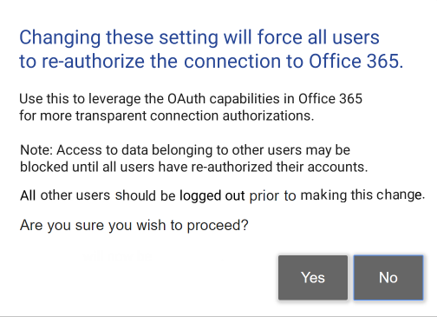Viewport: 437px width, 317px height.
Task: Click the "Note:" label text
Action: tap(36, 150)
